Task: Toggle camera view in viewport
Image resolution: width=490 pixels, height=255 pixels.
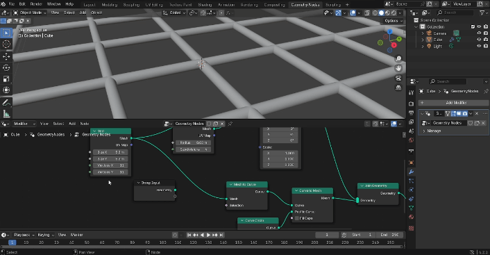Action: coord(398,78)
